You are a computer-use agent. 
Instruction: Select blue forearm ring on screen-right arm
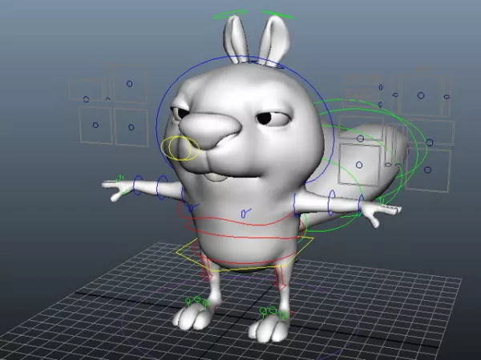(331, 202)
